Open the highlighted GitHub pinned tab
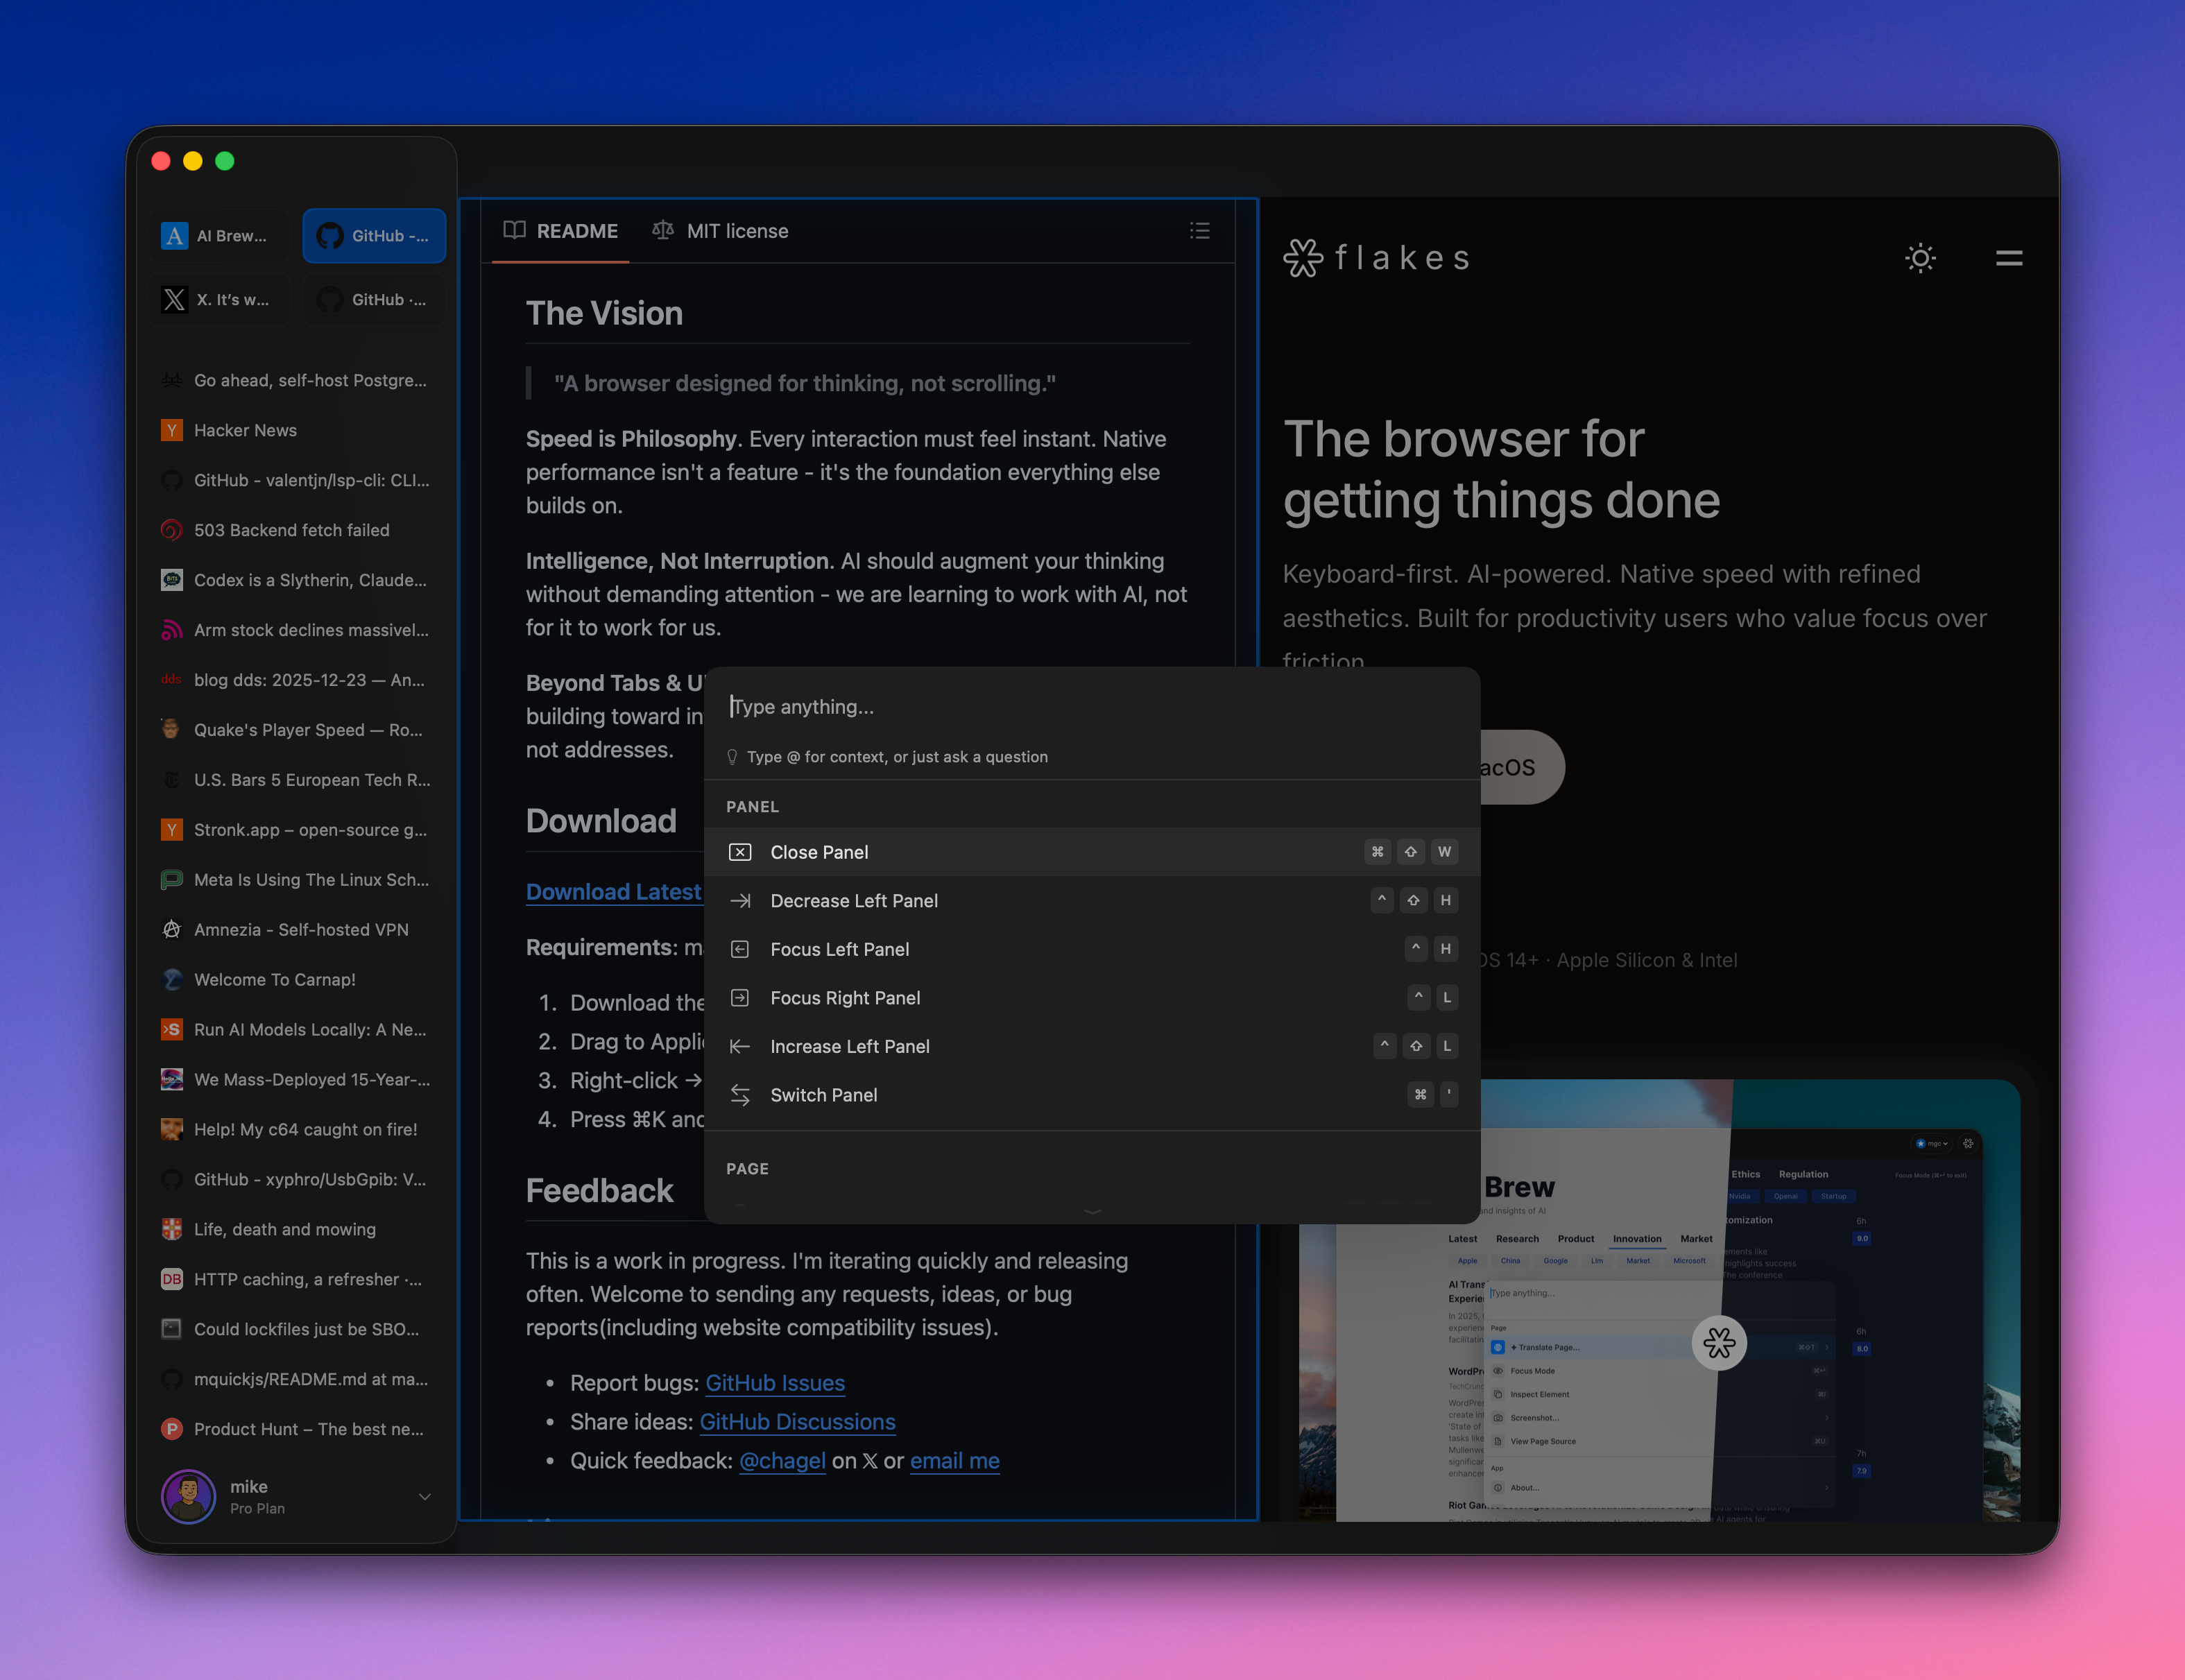The image size is (2185, 1680). 374,236
